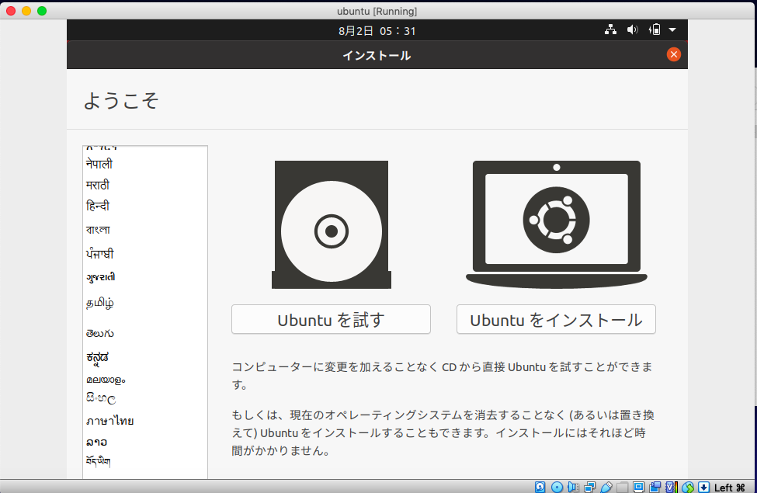Screen dimensions: 757x493
Task: Click VirtualBox hard disk activity icon
Action: click(540, 488)
